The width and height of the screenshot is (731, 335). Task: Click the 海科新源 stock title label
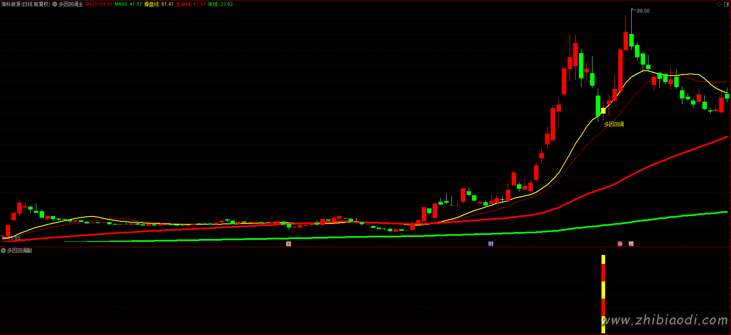[25, 4]
